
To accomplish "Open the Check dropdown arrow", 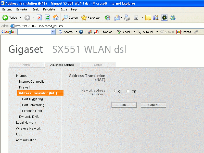I will click(x=134, y=32).
